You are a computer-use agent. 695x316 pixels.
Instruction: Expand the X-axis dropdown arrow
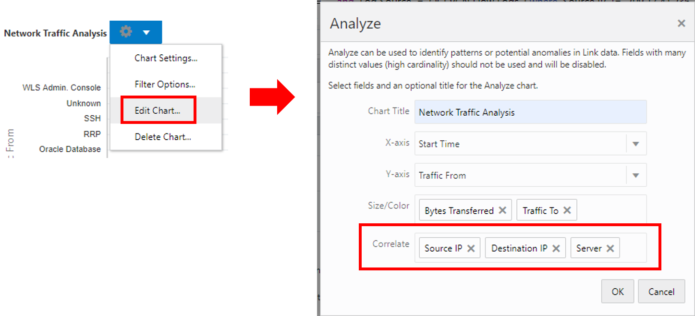pyautogui.click(x=636, y=144)
